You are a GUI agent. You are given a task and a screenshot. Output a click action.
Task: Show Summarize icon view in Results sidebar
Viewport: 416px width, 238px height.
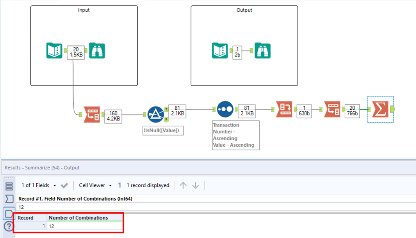(9, 199)
